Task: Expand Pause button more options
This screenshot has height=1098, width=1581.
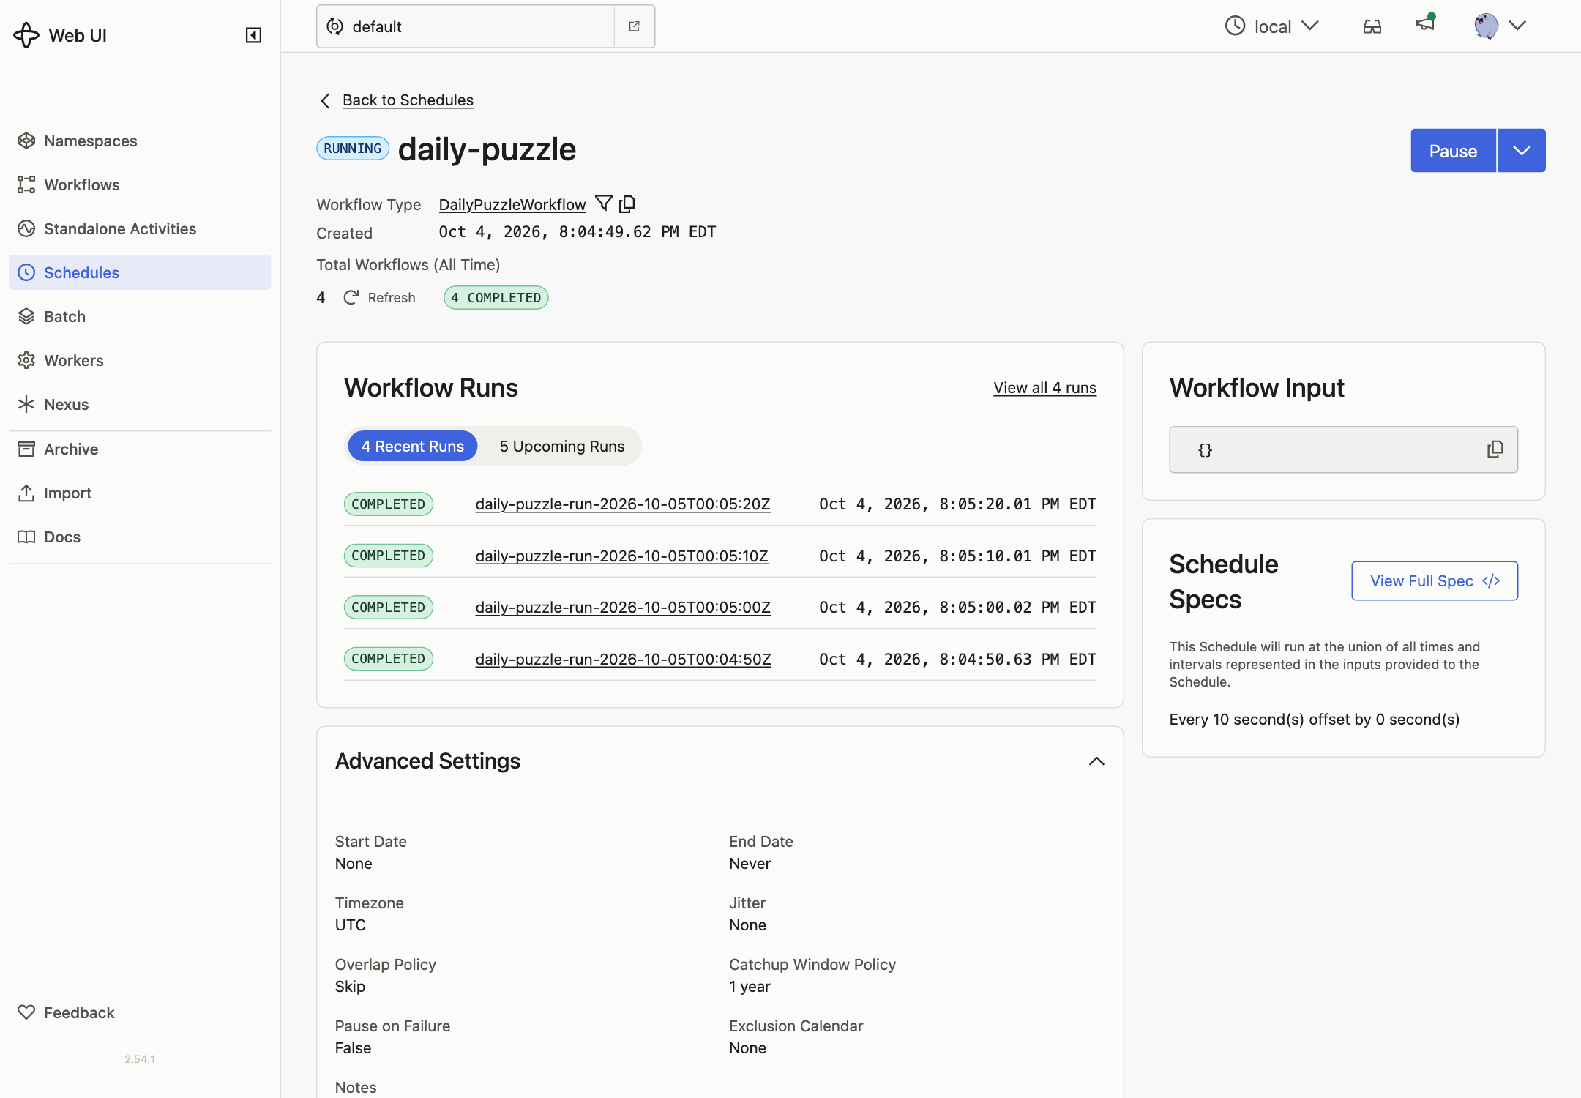Action: pos(1522,151)
